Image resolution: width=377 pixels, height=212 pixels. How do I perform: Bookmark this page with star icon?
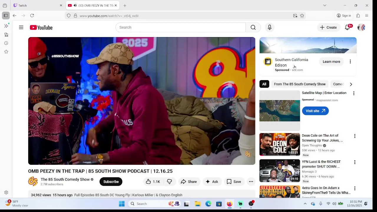(302, 16)
